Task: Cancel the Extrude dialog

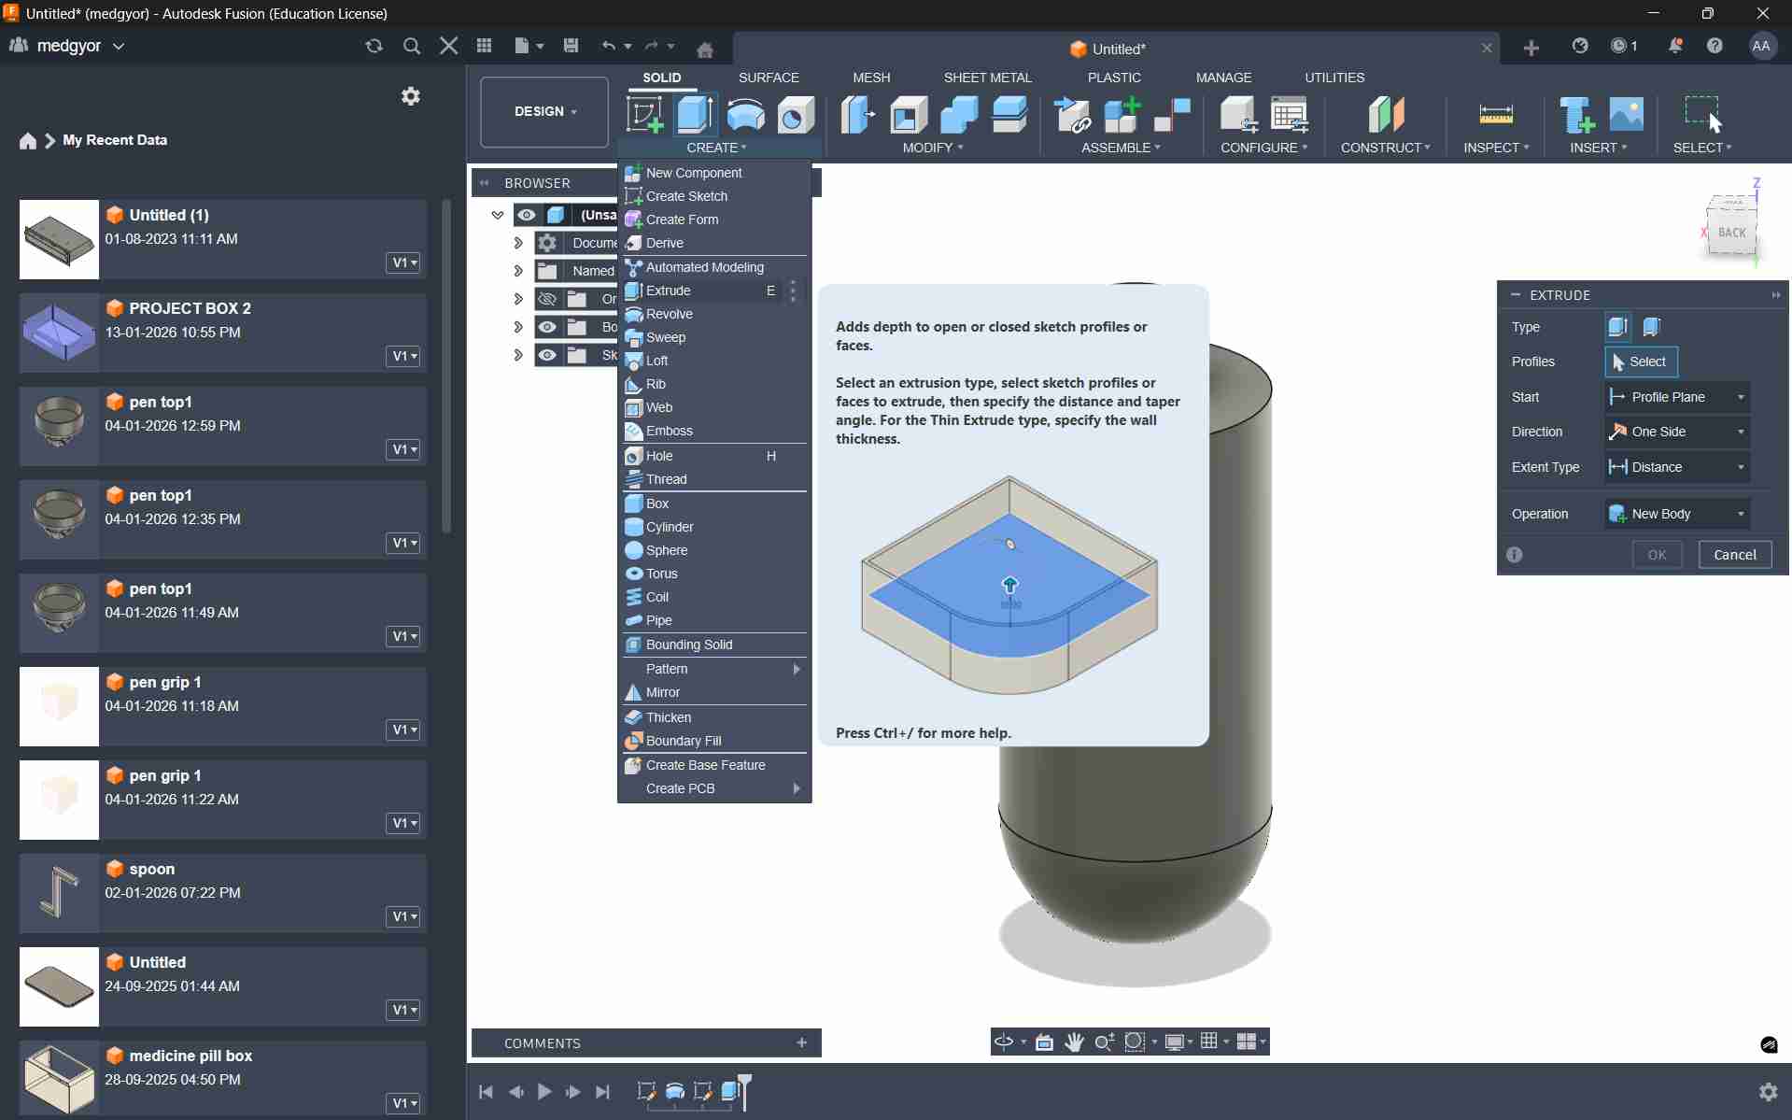Action: [1734, 555]
